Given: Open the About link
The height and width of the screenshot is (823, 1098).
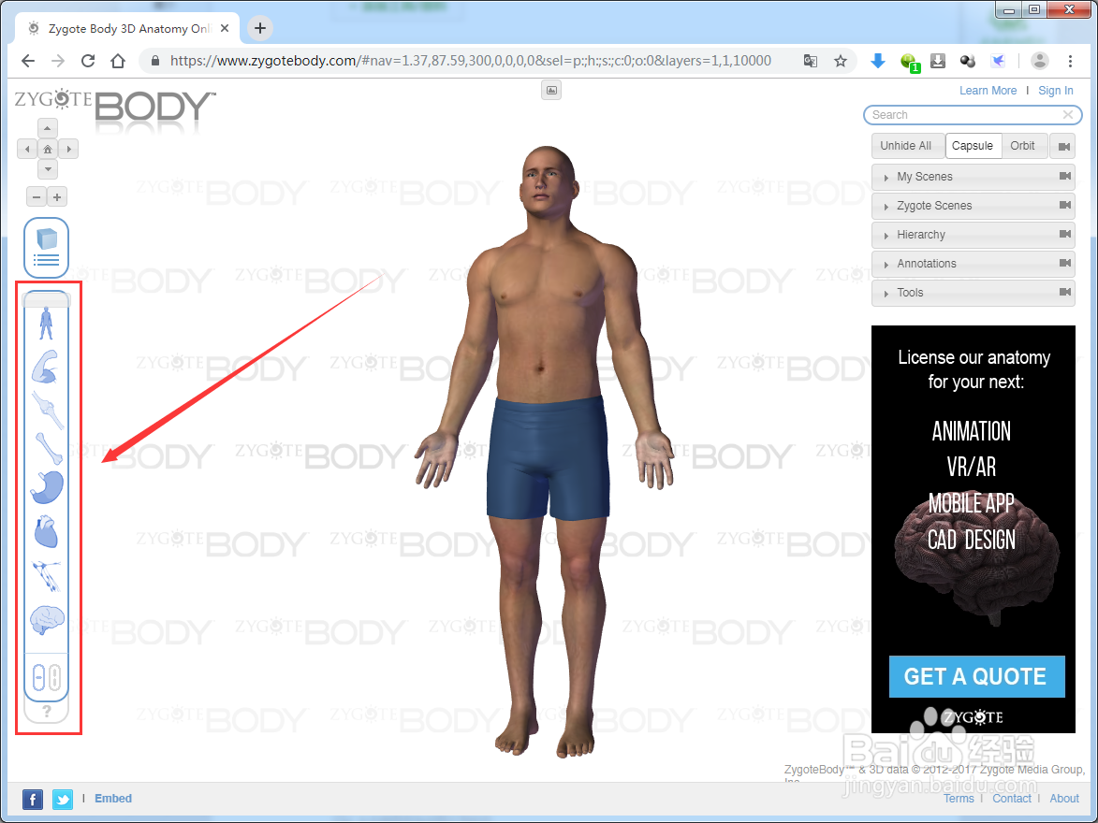Looking at the screenshot, I should click(x=1064, y=799).
